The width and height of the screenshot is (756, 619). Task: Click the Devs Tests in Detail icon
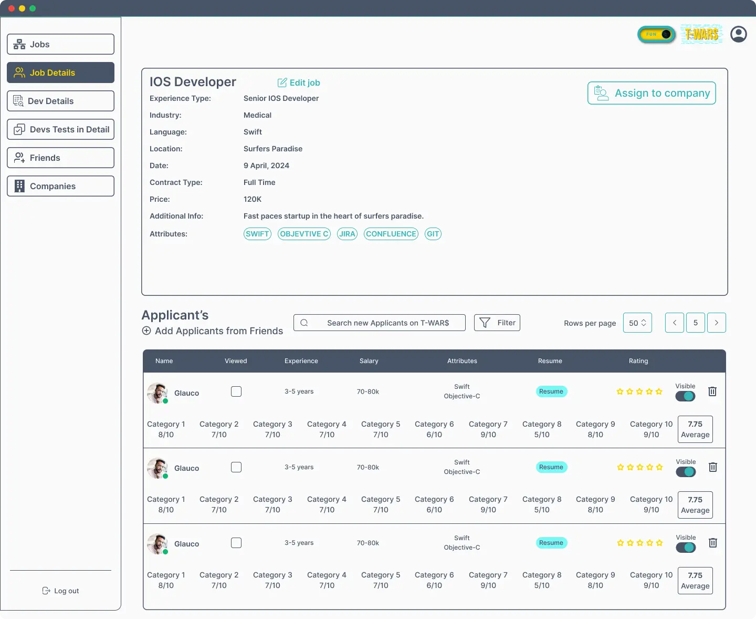tap(19, 129)
